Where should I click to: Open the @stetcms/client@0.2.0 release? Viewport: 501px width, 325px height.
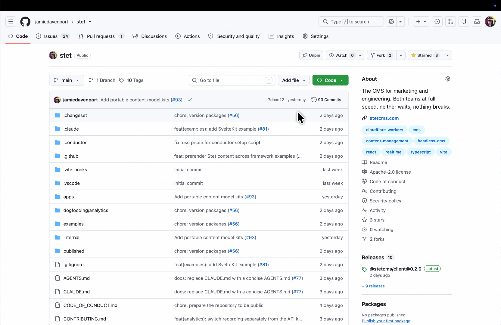pos(395,269)
